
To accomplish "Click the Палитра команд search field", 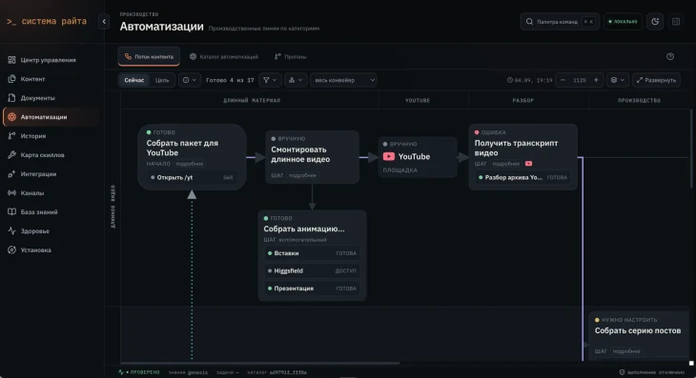I will pos(560,21).
